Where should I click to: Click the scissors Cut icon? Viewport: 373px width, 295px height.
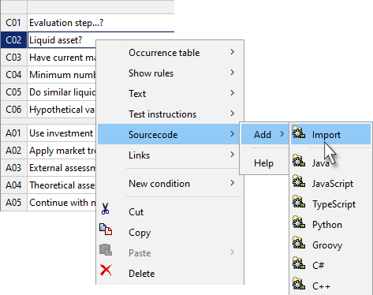tap(106, 209)
